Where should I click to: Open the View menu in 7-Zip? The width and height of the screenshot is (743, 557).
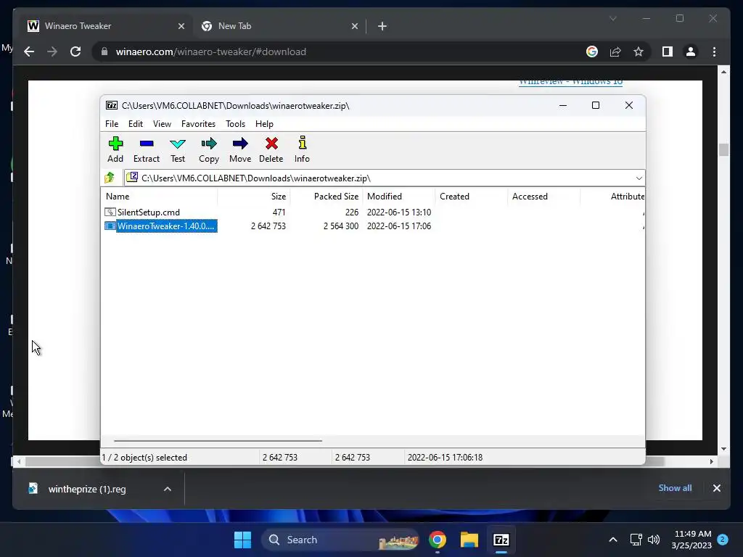point(162,123)
